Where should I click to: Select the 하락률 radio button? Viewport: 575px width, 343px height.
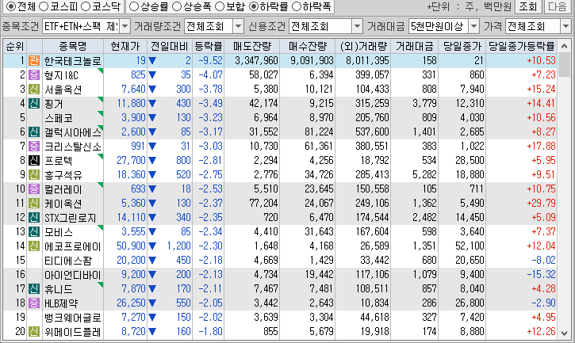[x=253, y=6]
